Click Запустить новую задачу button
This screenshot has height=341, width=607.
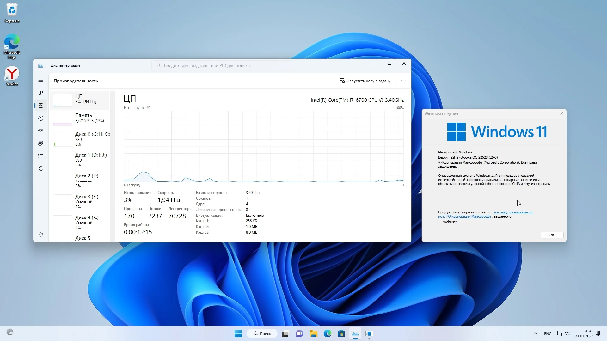tap(365, 81)
